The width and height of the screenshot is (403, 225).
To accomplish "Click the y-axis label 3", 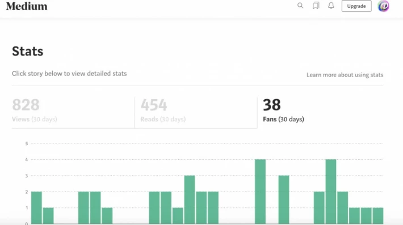I will coord(27,176).
